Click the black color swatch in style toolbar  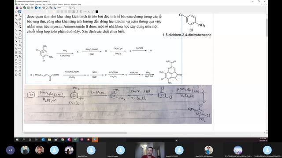click(x=97, y=12)
